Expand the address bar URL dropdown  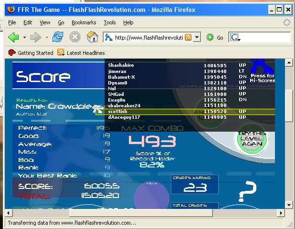(197, 37)
